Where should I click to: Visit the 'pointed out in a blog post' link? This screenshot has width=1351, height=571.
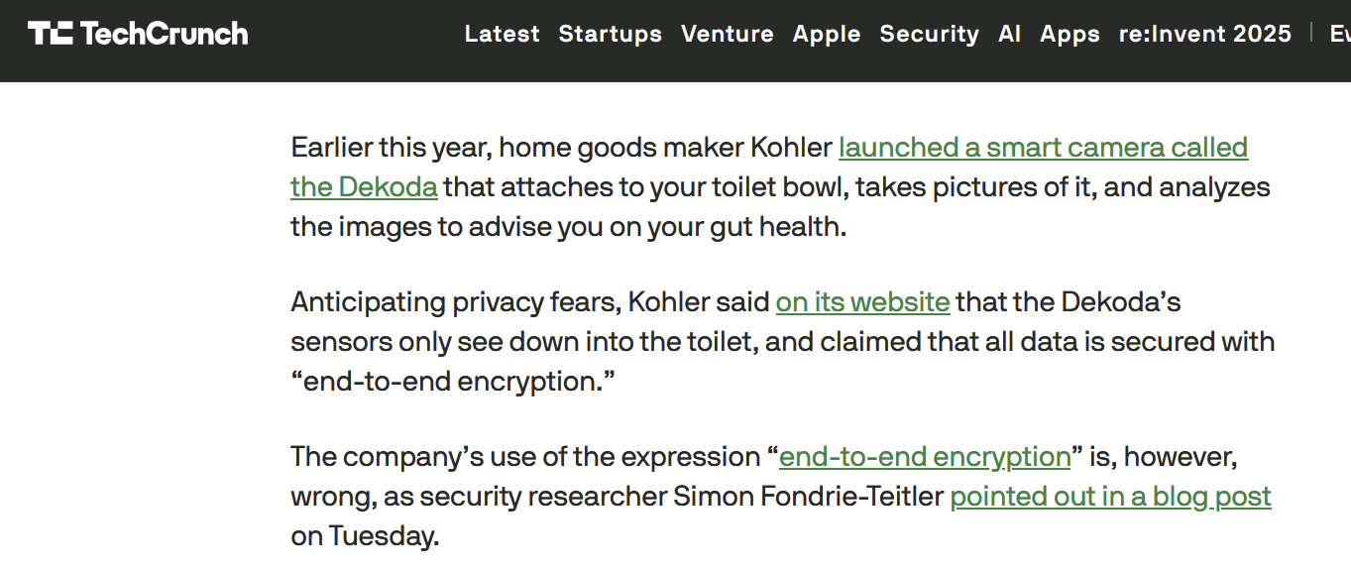click(x=1110, y=497)
